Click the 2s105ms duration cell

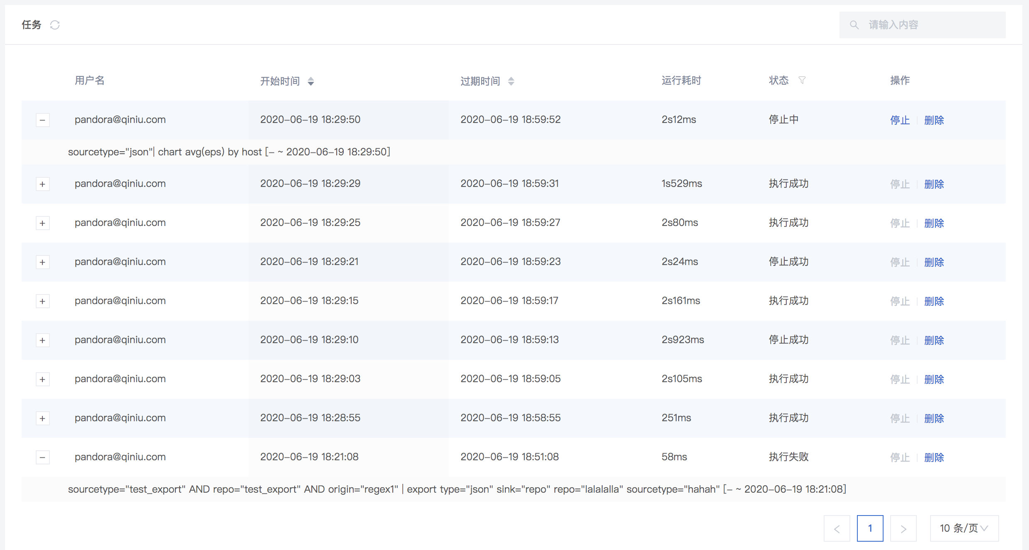tap(682, 379)
